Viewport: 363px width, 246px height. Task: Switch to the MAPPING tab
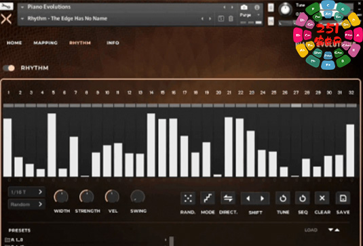(45, 43)
